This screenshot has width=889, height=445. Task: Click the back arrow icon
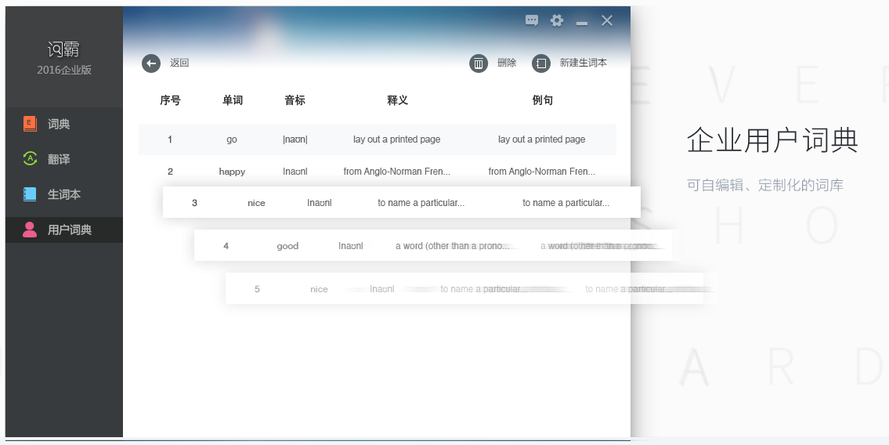[x=151, y=63]
